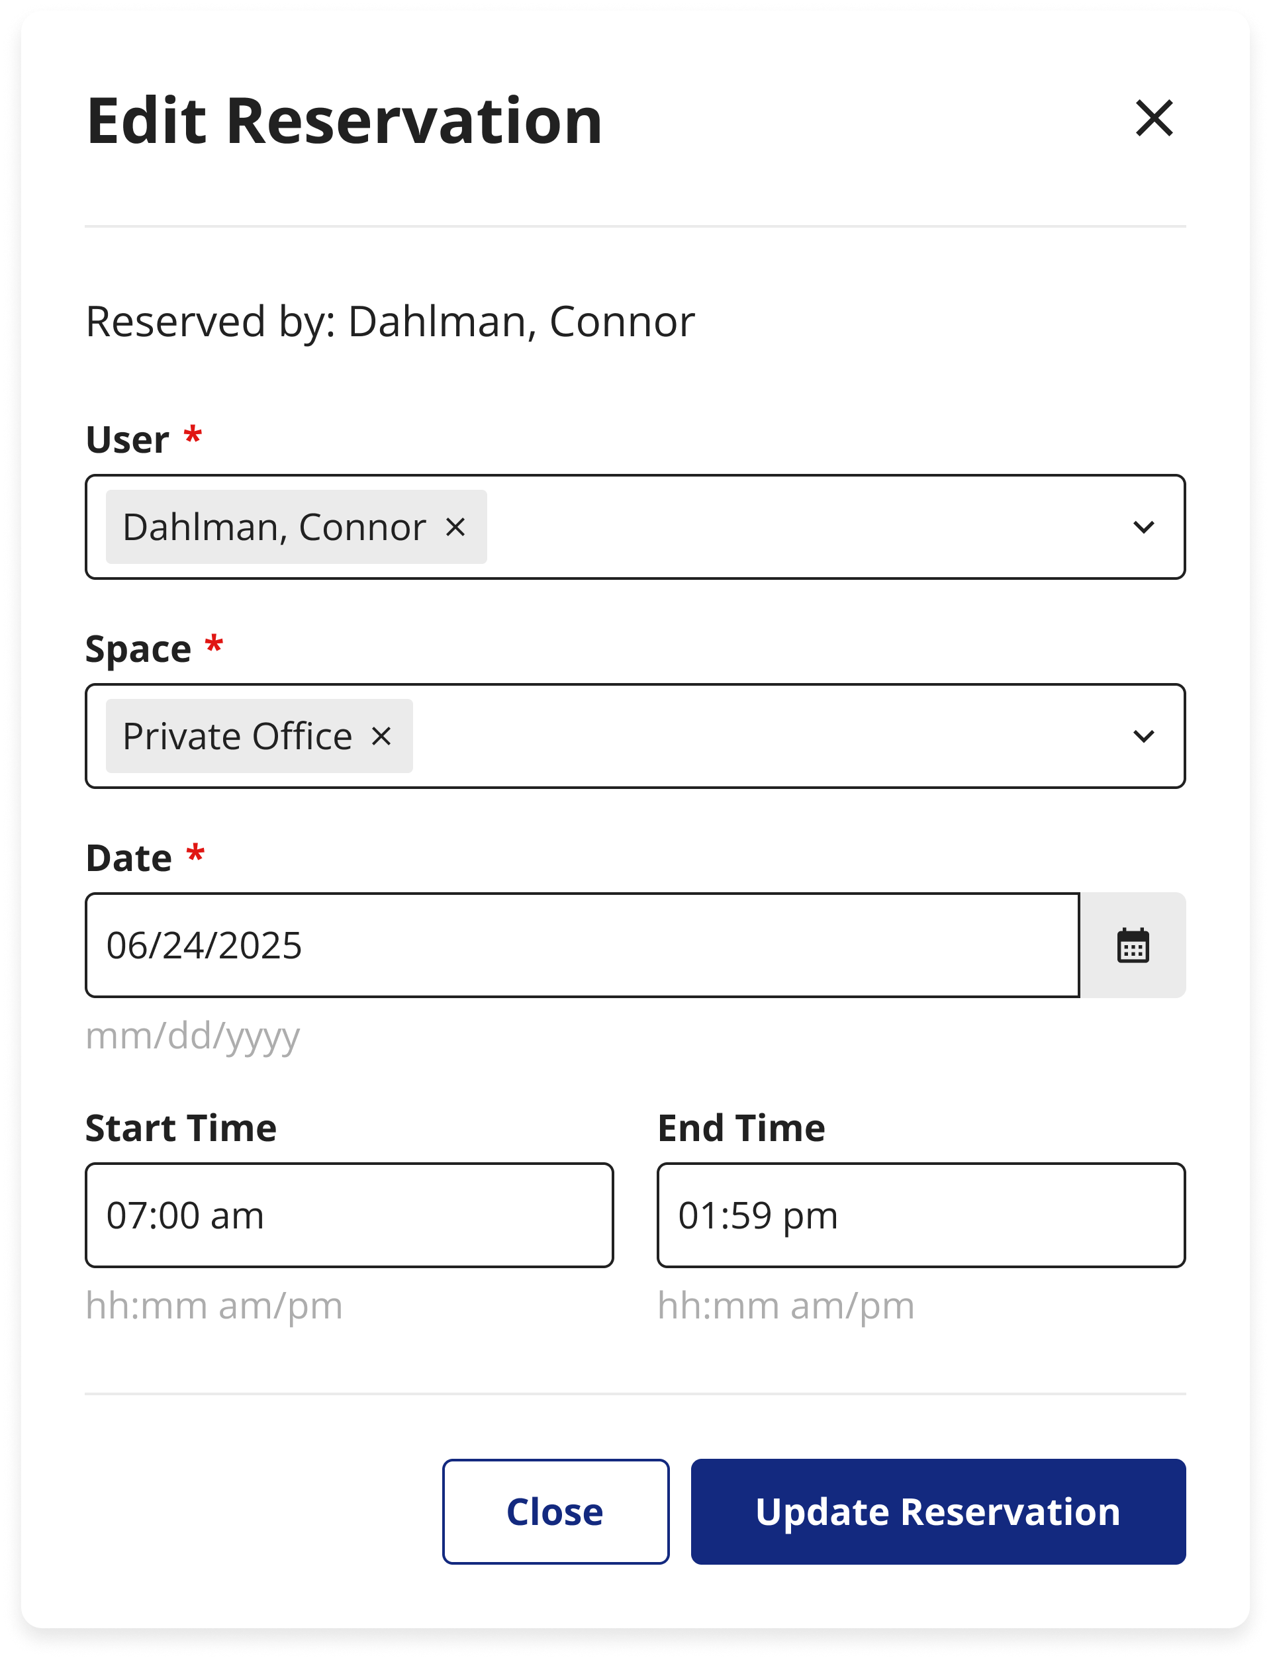Clear the selected user with its × icon
This screenshot has width=1271, height=1660.
point(456,527)
